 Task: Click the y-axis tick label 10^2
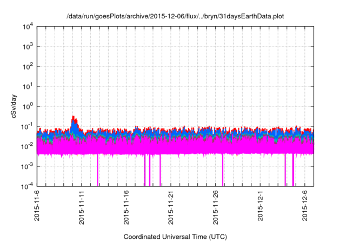28,66
